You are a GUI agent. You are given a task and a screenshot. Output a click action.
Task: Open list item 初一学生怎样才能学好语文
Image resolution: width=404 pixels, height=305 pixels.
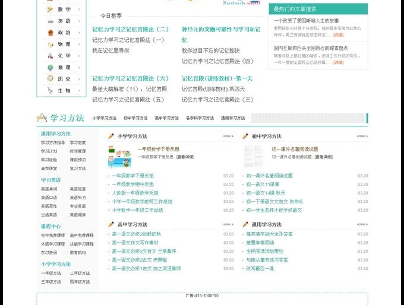point(274,210)
